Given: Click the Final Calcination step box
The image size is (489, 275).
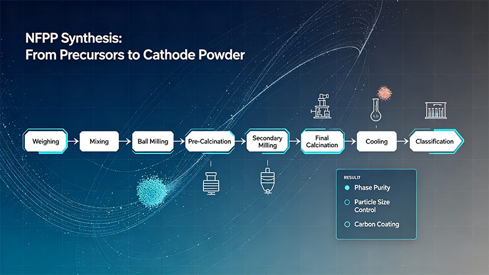Looking at the screenshot, I should [x=322, y=141].
